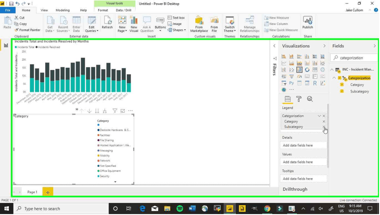Expand the Filters pane
Viewport: 380px width, 215px height.
274,46
